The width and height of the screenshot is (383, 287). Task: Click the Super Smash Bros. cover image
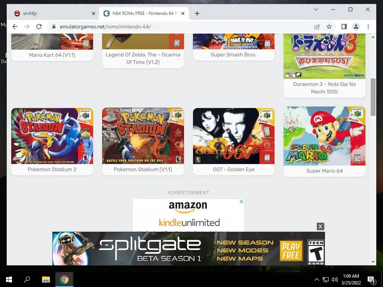point(234,41)
